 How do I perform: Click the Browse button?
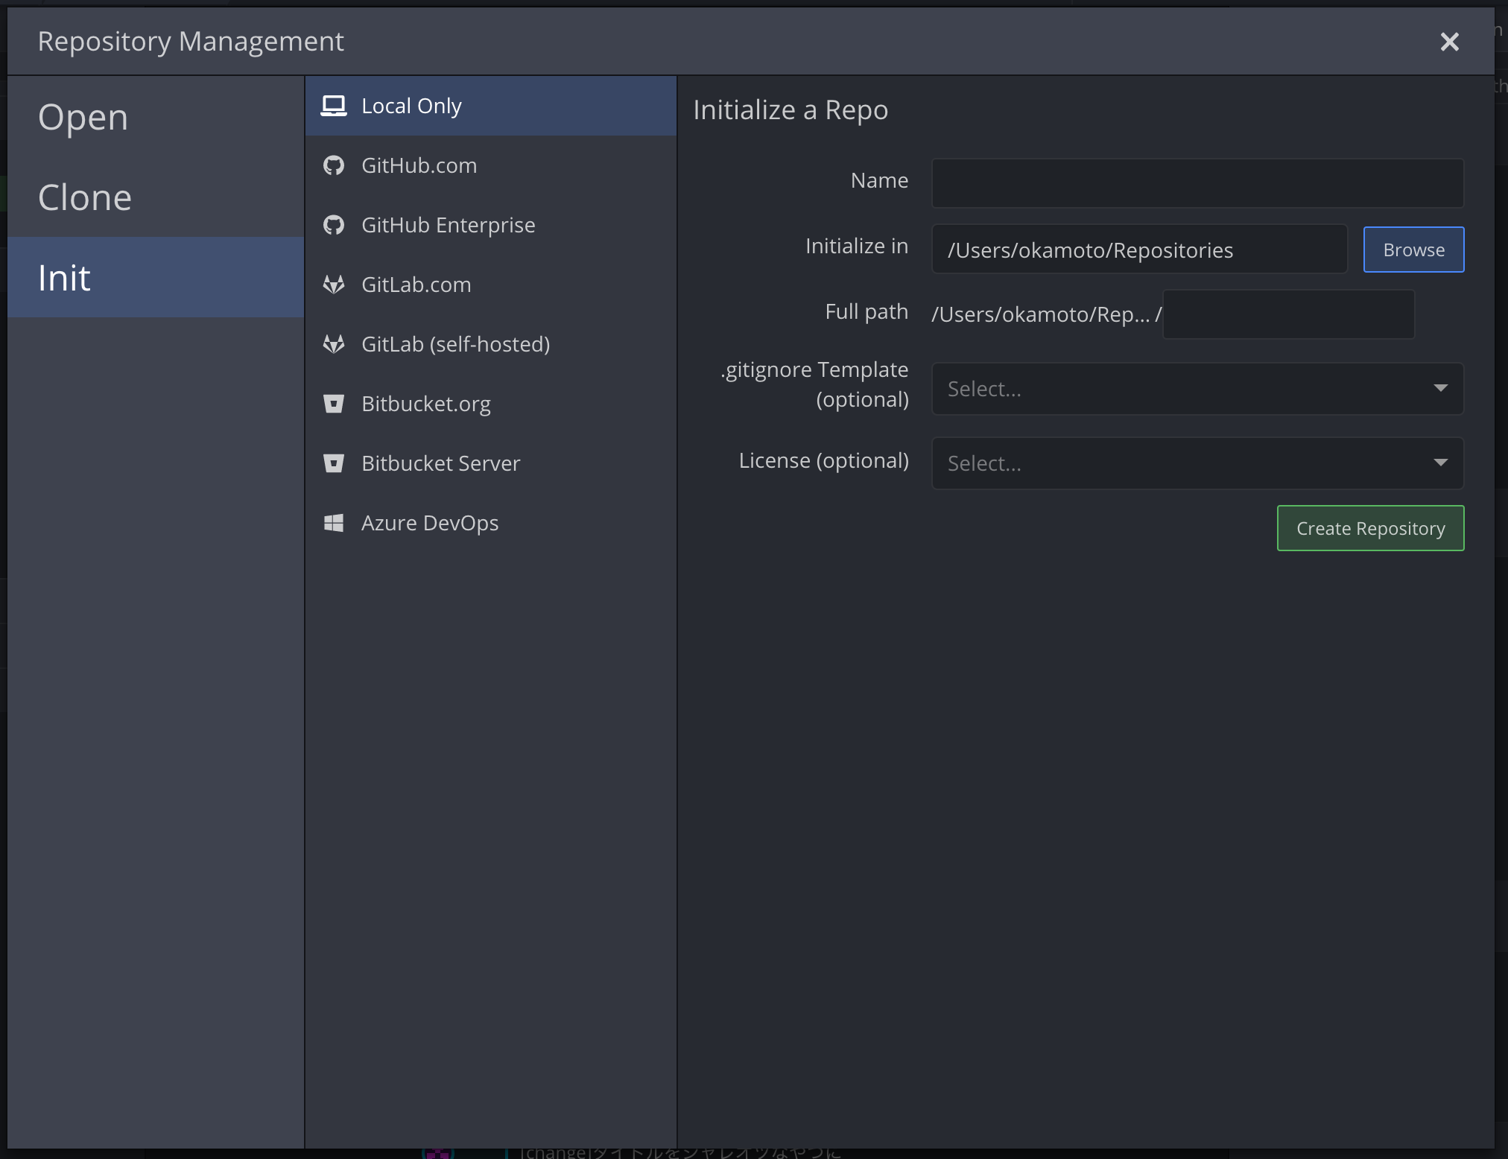(x=1413, y=249)
